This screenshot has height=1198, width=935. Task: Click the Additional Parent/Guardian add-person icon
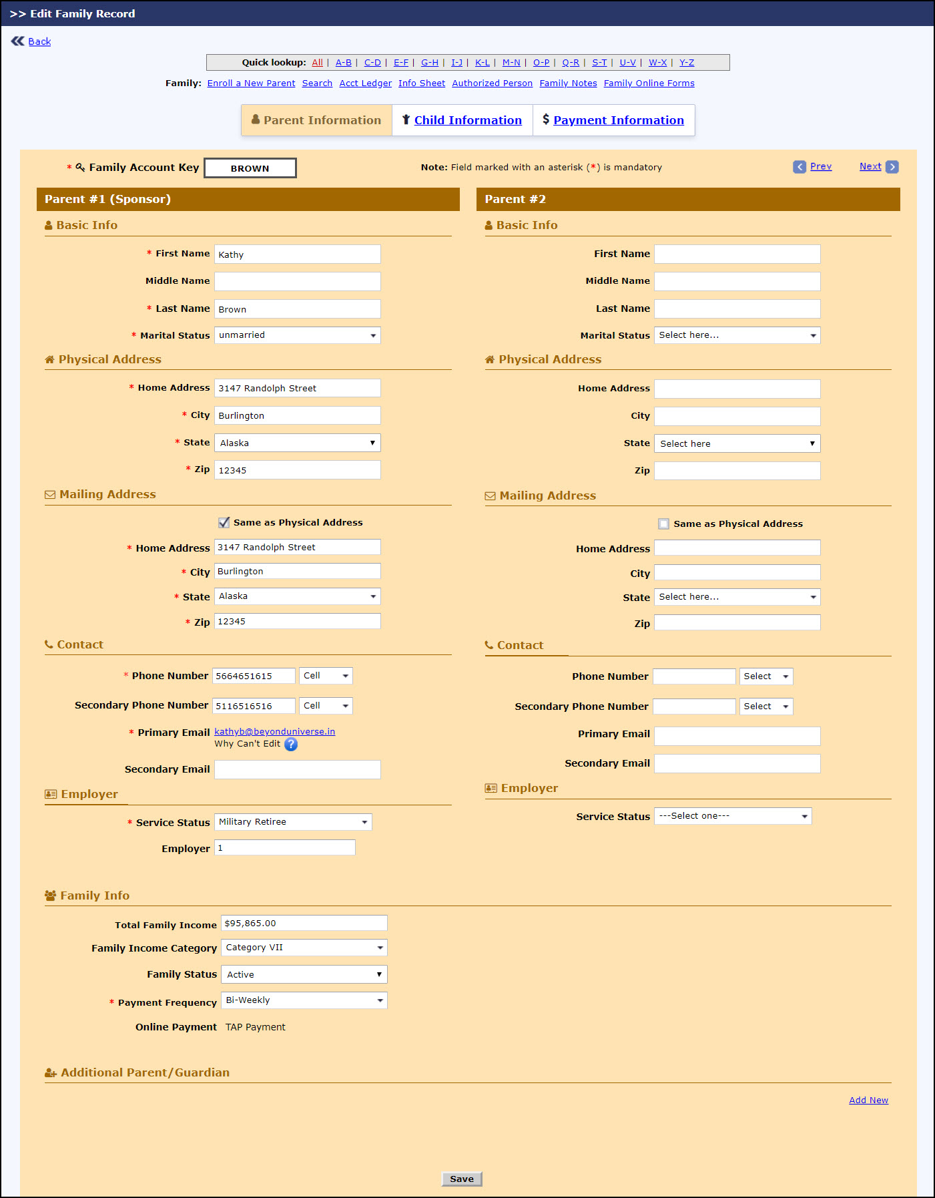coord(50,1072)
